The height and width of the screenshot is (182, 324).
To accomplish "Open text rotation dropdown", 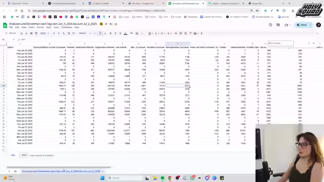I will click(x=169, y=33).
